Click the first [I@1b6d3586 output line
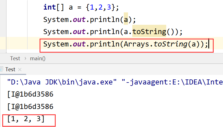The width and height of the screenshot is (223, 127). 30,94
